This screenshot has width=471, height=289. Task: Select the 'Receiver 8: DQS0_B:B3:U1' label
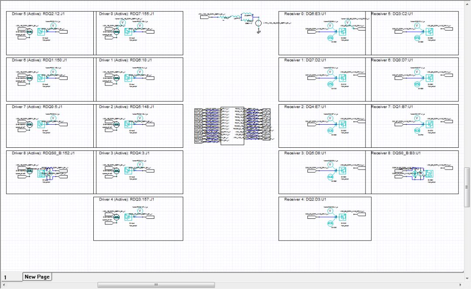(x=396, y=153)
